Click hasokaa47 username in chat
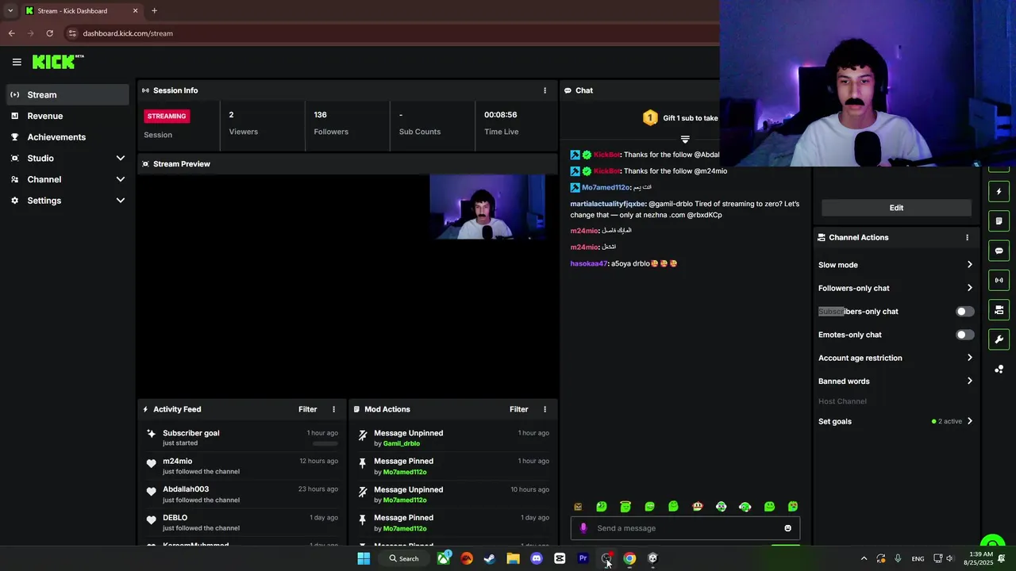This screenshot has width=1016, height=571. tap(588, 263)
